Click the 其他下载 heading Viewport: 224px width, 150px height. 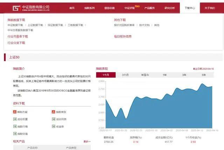120,20
